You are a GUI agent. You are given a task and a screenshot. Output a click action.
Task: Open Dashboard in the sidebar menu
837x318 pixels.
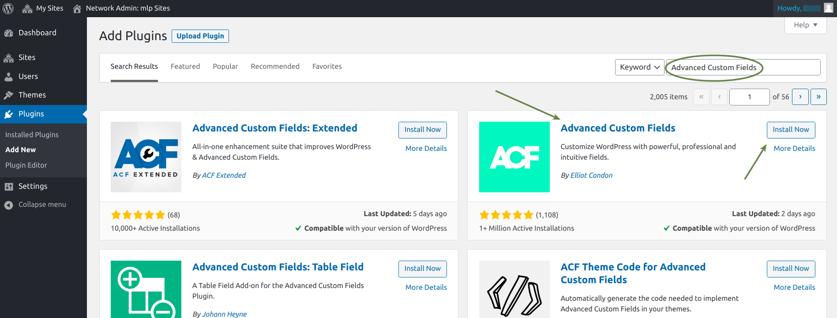(x=38, y=33)
